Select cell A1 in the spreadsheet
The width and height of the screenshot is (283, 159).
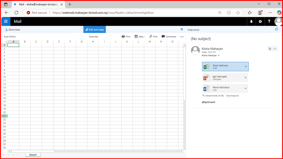pos(13,45)
